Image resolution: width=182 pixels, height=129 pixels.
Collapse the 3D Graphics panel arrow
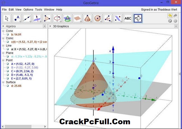point(50,26)
